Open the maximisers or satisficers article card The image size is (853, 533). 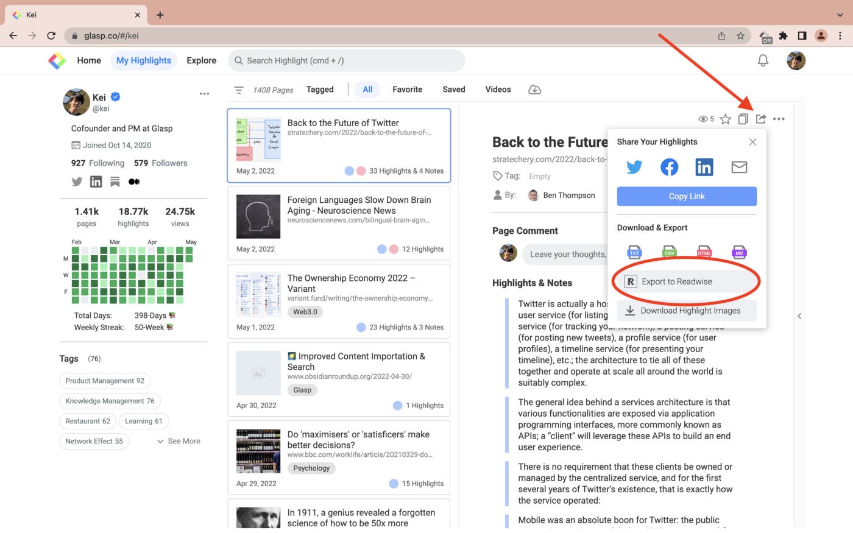click(x=339, y=458)
